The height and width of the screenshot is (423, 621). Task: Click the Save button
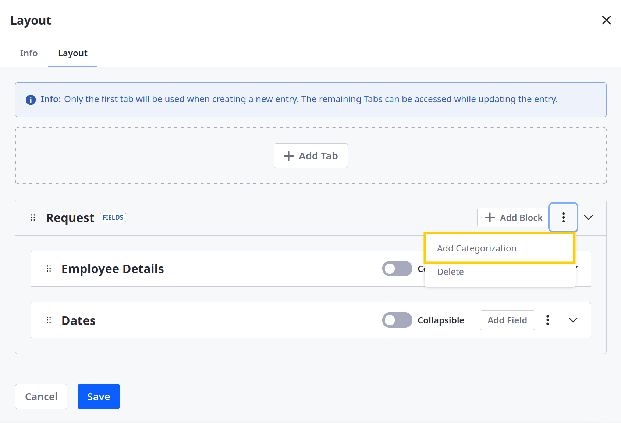tap(99, 397)
